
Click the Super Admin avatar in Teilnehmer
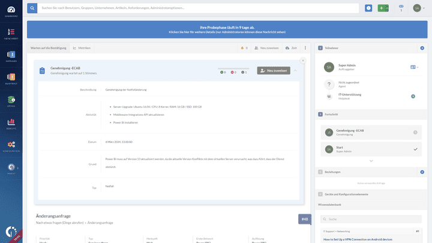[329, 67]
